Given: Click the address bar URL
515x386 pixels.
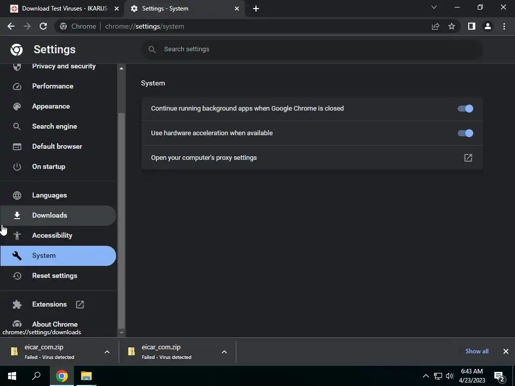Looking at the screenshot, I should pyautogui.click(x=144, y=26).
